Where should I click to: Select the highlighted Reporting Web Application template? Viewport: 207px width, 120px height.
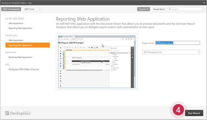[x=27, y=45]
